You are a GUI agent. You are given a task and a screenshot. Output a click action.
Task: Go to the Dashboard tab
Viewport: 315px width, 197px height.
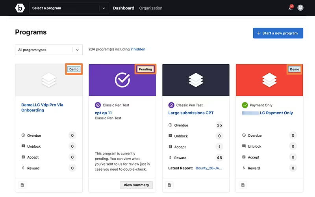tap(124, 8)
